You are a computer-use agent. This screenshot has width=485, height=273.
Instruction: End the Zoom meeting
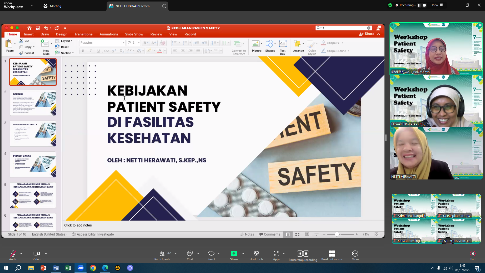473,256
